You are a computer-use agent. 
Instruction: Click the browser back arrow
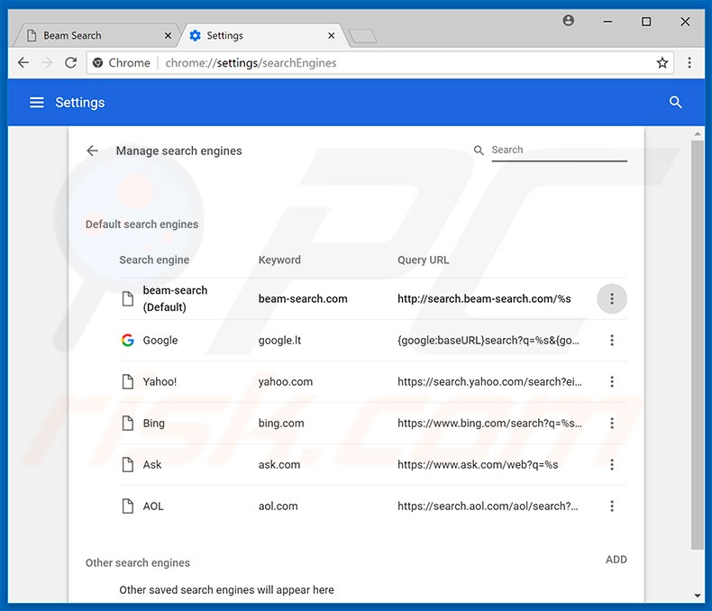(23, 63)
